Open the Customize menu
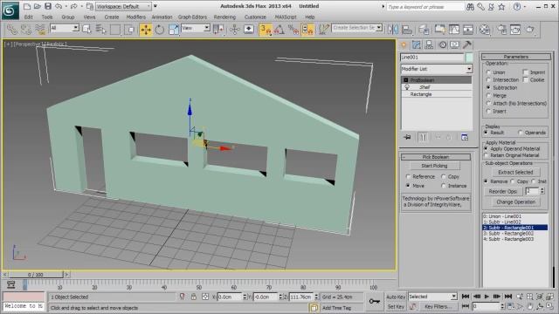 click(255, 17)
